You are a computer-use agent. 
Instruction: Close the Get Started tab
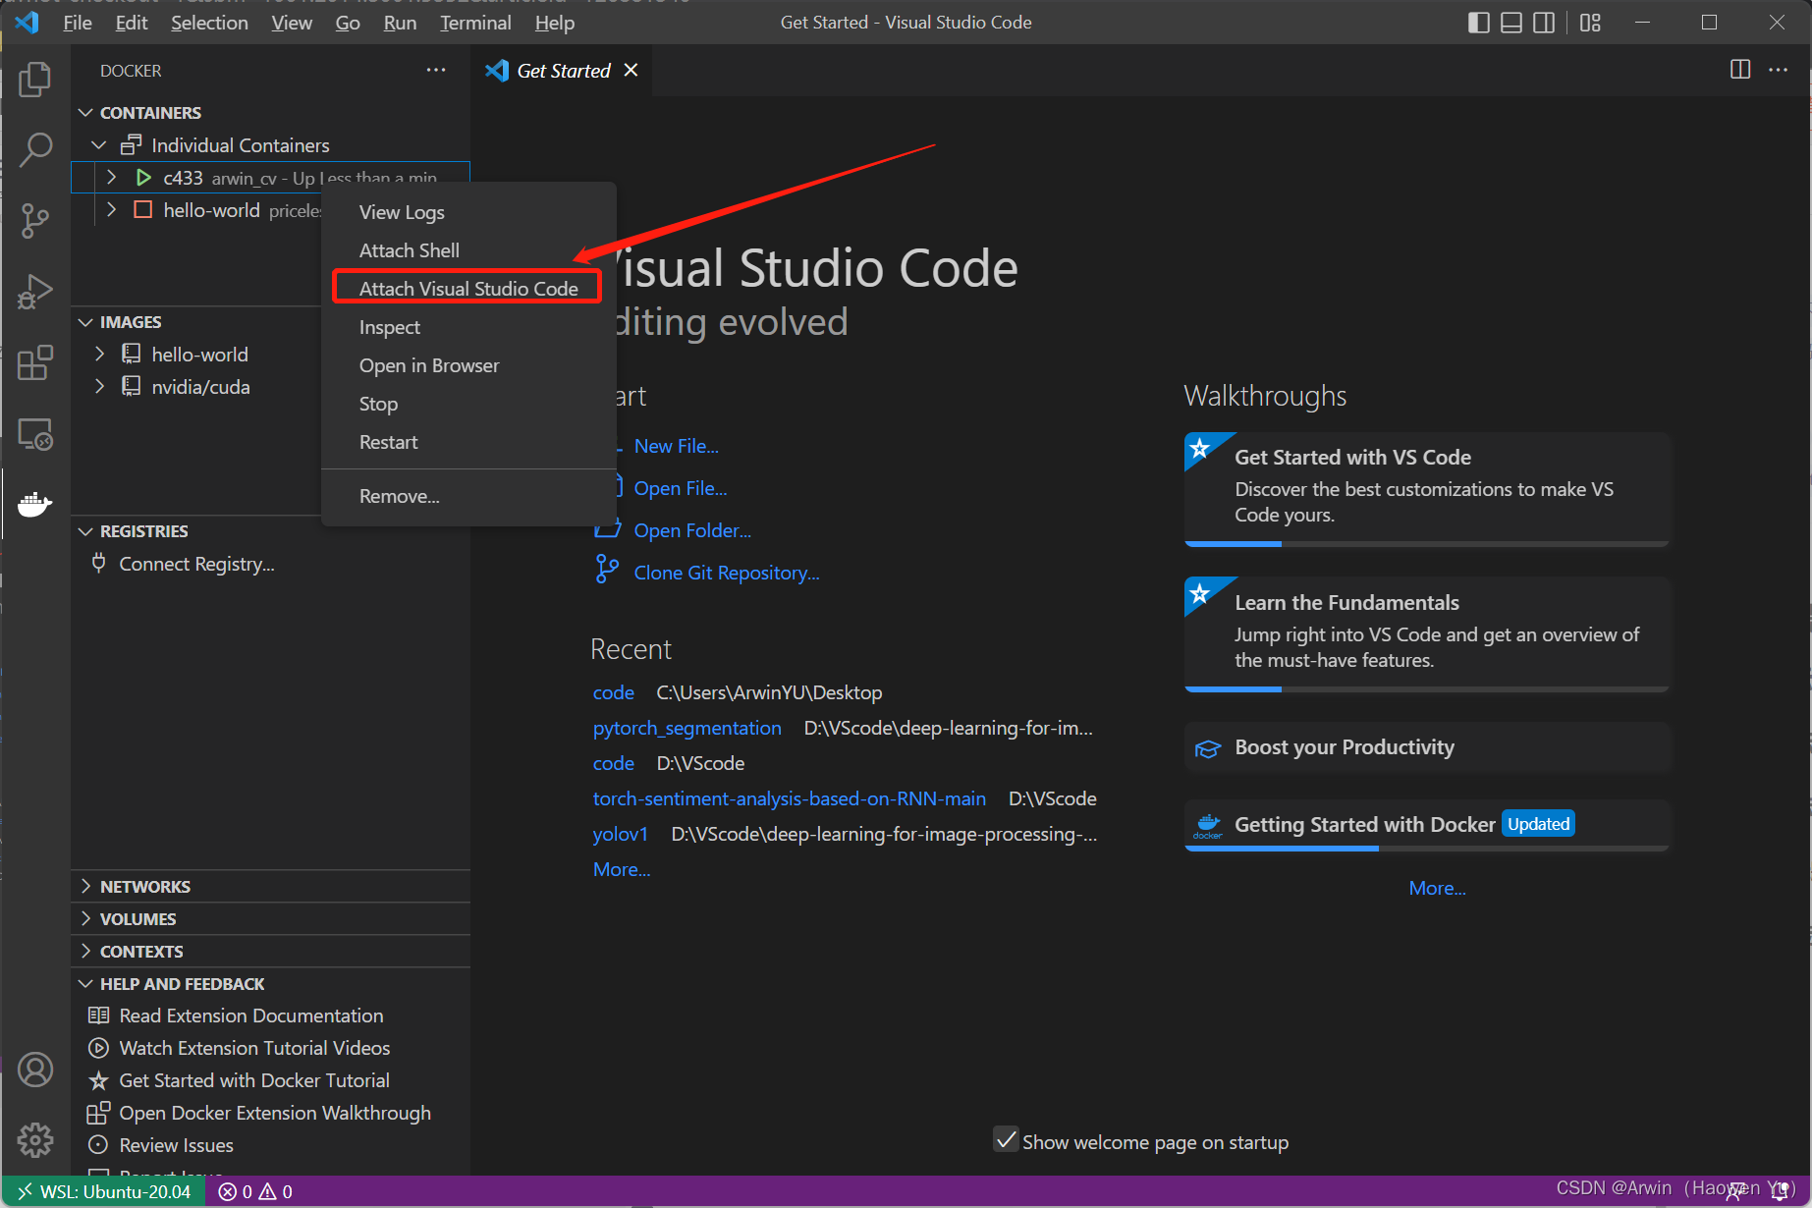coord(631,70)
